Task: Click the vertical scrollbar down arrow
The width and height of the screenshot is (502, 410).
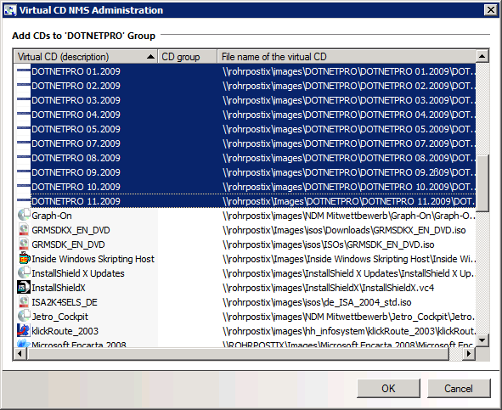Action: 482,340
